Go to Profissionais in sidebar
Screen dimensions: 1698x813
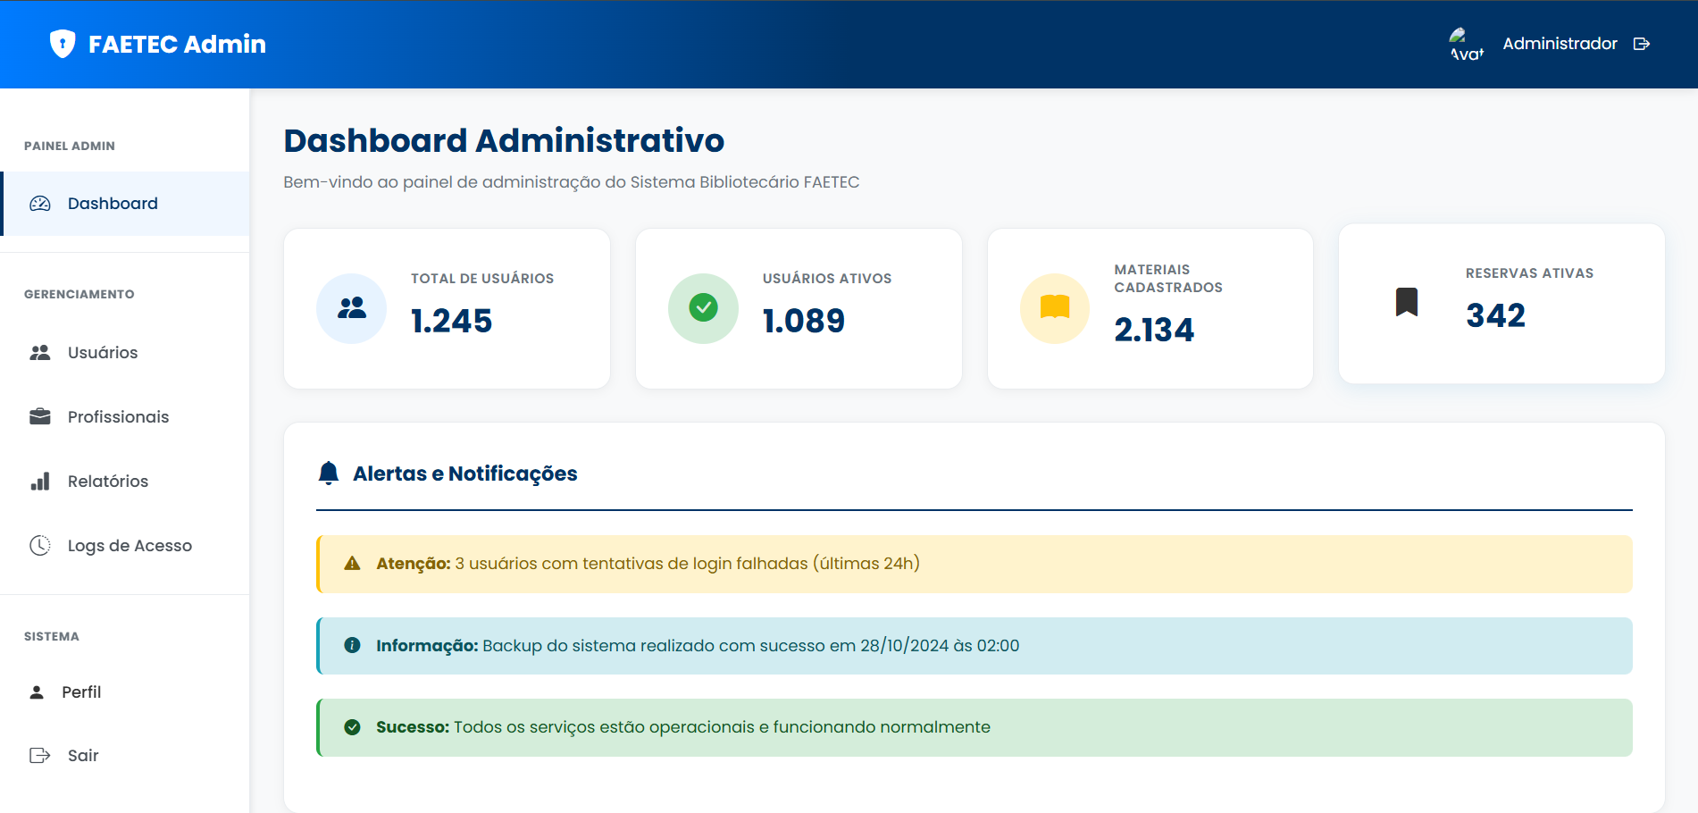[118, 417]
